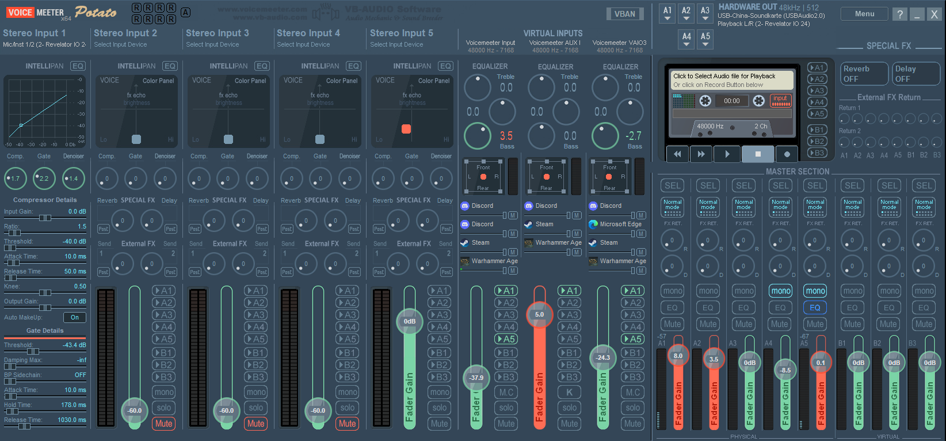Open the VBAN settings
Image resolution: width=946 pixels, height=441 pixels.
pyautogui.click(x=625, y=14)
